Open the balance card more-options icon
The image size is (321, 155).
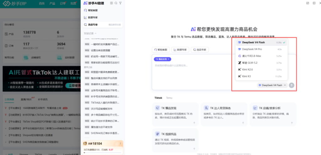click(x=120, y=143)
